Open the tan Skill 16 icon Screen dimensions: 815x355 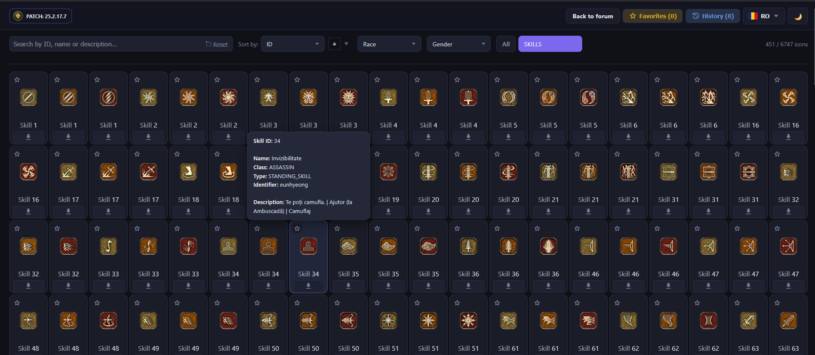tap(749, 97)
